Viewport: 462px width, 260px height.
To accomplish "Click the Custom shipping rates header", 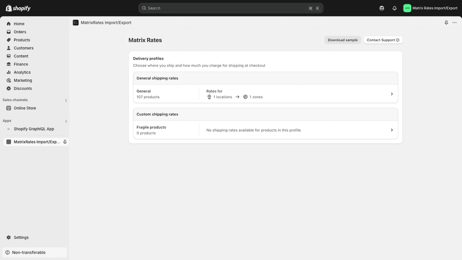I will coord(157,114).
